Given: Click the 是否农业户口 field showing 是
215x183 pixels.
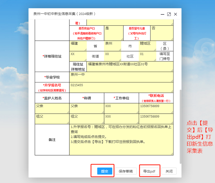Looking at the screenshot, I should click(x=113, y=33).
